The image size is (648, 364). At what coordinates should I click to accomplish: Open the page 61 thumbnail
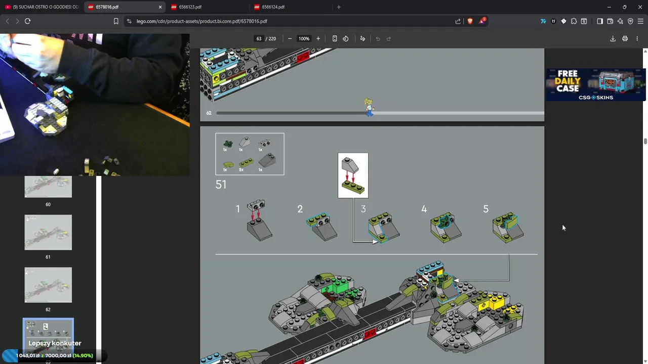pyautogui.click(x=48, y=233)
